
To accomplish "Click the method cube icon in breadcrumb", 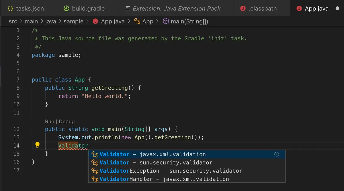I will (x=166, y=21).
